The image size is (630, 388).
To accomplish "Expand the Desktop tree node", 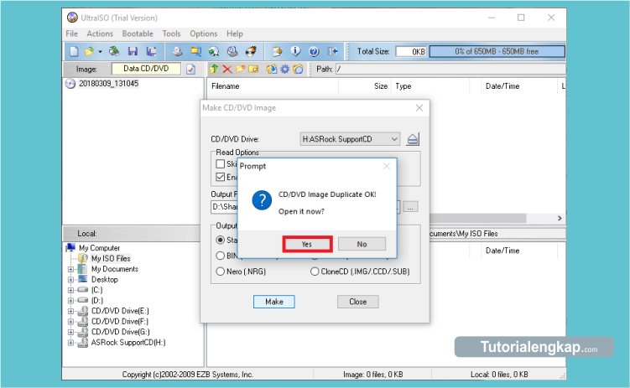I will 70,280.
